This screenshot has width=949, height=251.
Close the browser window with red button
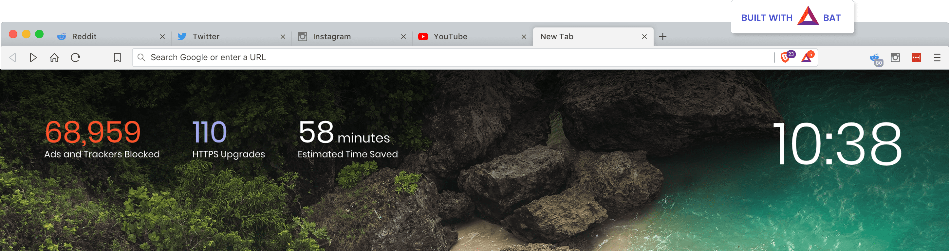13,34
